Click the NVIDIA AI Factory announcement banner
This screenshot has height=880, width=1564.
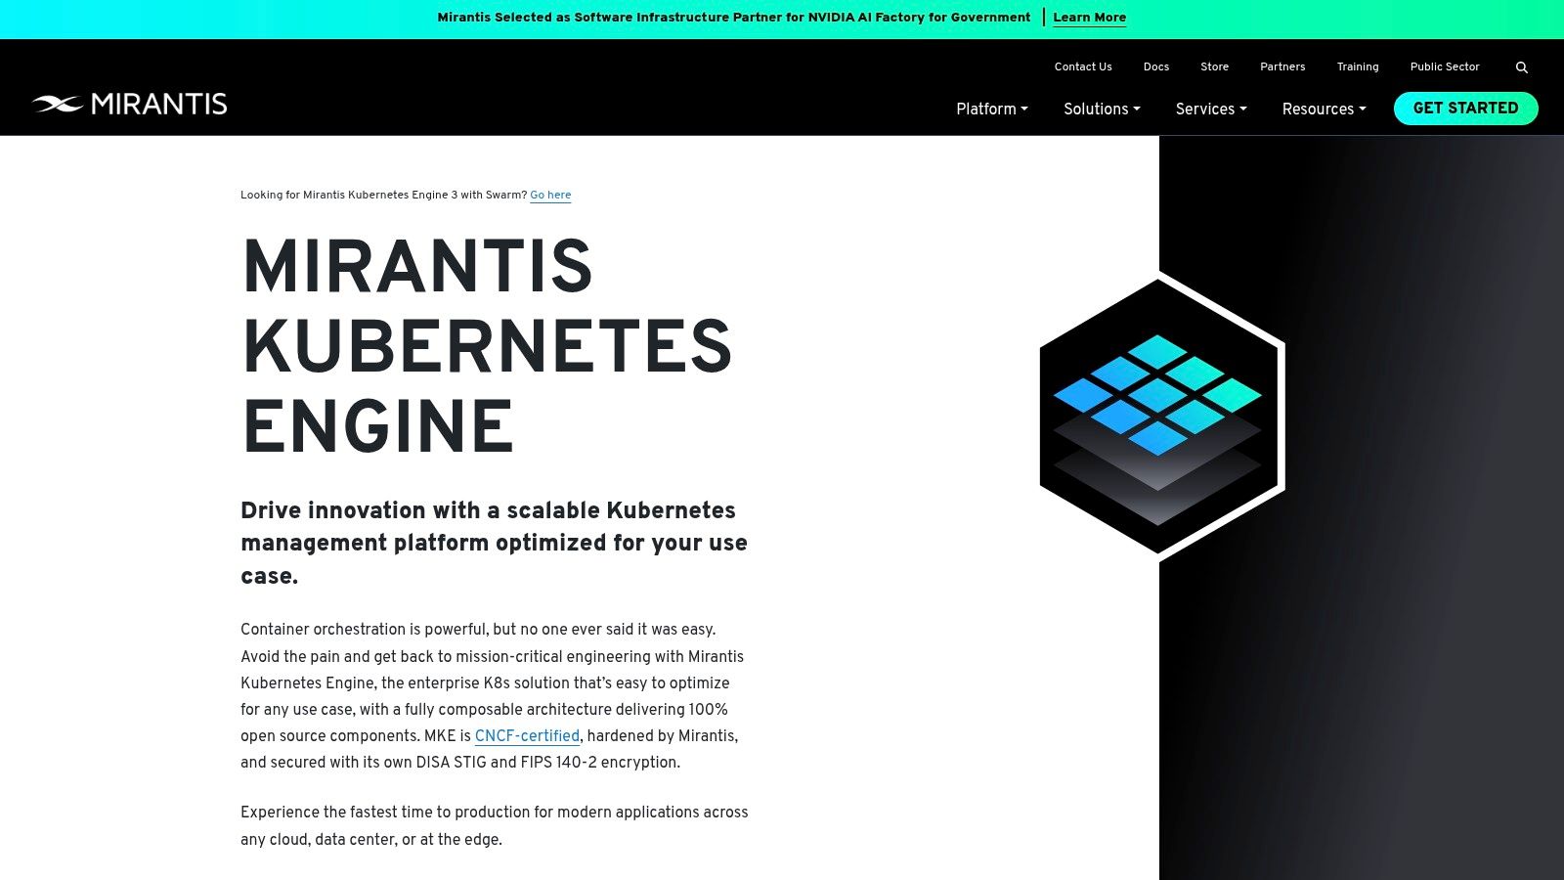(734, 18)
